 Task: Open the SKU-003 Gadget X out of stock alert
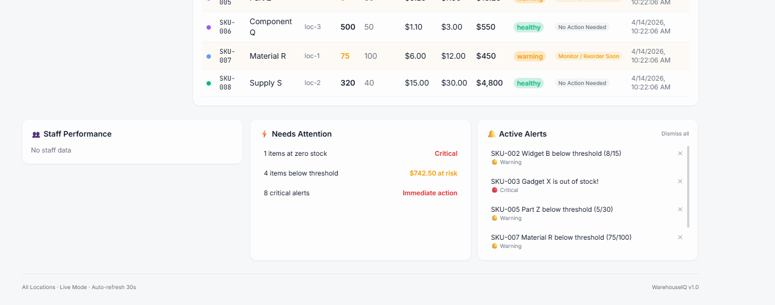point(545,182)
